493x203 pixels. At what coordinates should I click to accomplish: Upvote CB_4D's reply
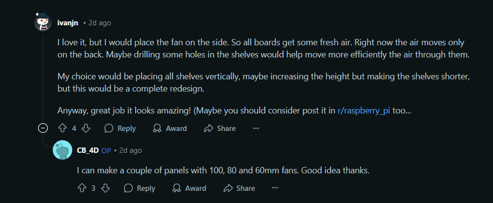click(82, 188)
